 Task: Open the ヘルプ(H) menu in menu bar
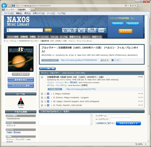[x=61, y=13]
